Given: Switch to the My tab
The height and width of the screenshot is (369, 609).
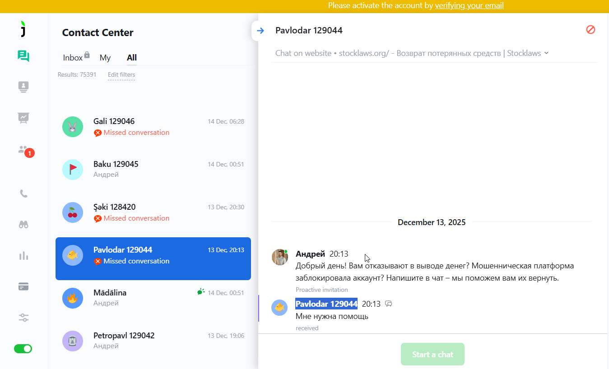Looking at the screenshot, I should [x=105, y=58].
